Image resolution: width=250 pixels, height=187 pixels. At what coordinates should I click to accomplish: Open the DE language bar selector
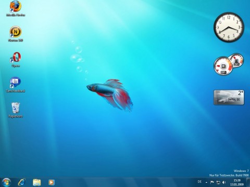[199, 182]
